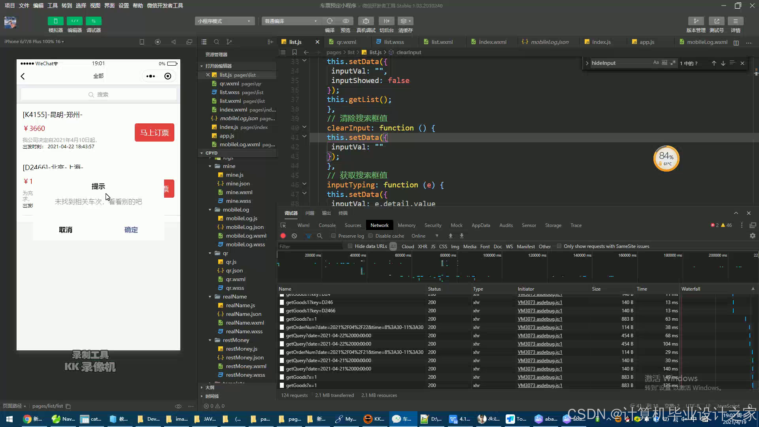Open the 工具 menu
This screenshot has height=427, width=759.
[53, 6]
